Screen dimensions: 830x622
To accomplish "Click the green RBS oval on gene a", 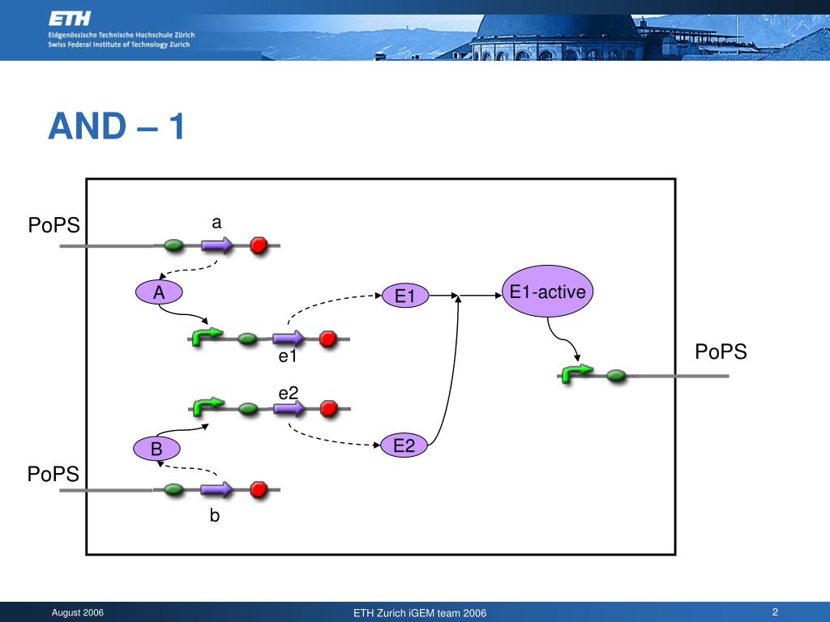I will 174,245.
